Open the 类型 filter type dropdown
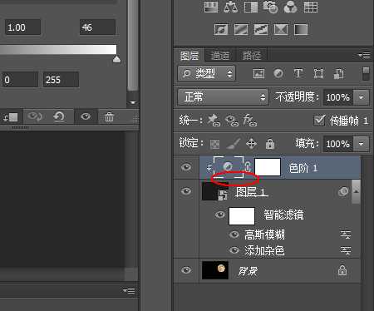 pos(207,73)
